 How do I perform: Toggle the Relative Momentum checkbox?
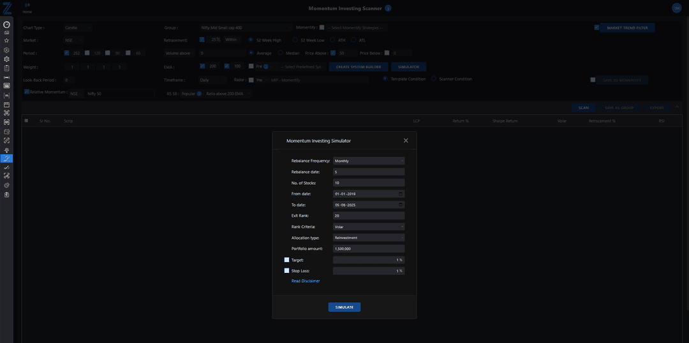click(27, 92)
